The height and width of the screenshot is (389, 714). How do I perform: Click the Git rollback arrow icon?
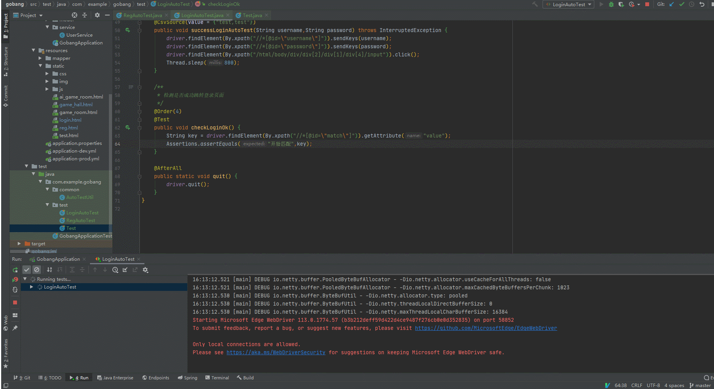pos(702,4)
